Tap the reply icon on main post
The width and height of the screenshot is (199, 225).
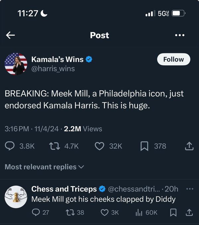[10, 146]
